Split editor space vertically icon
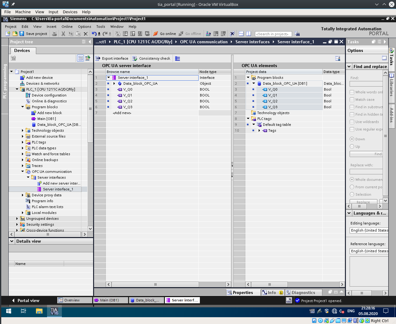The image size is (396, 324). coord(249,34)
